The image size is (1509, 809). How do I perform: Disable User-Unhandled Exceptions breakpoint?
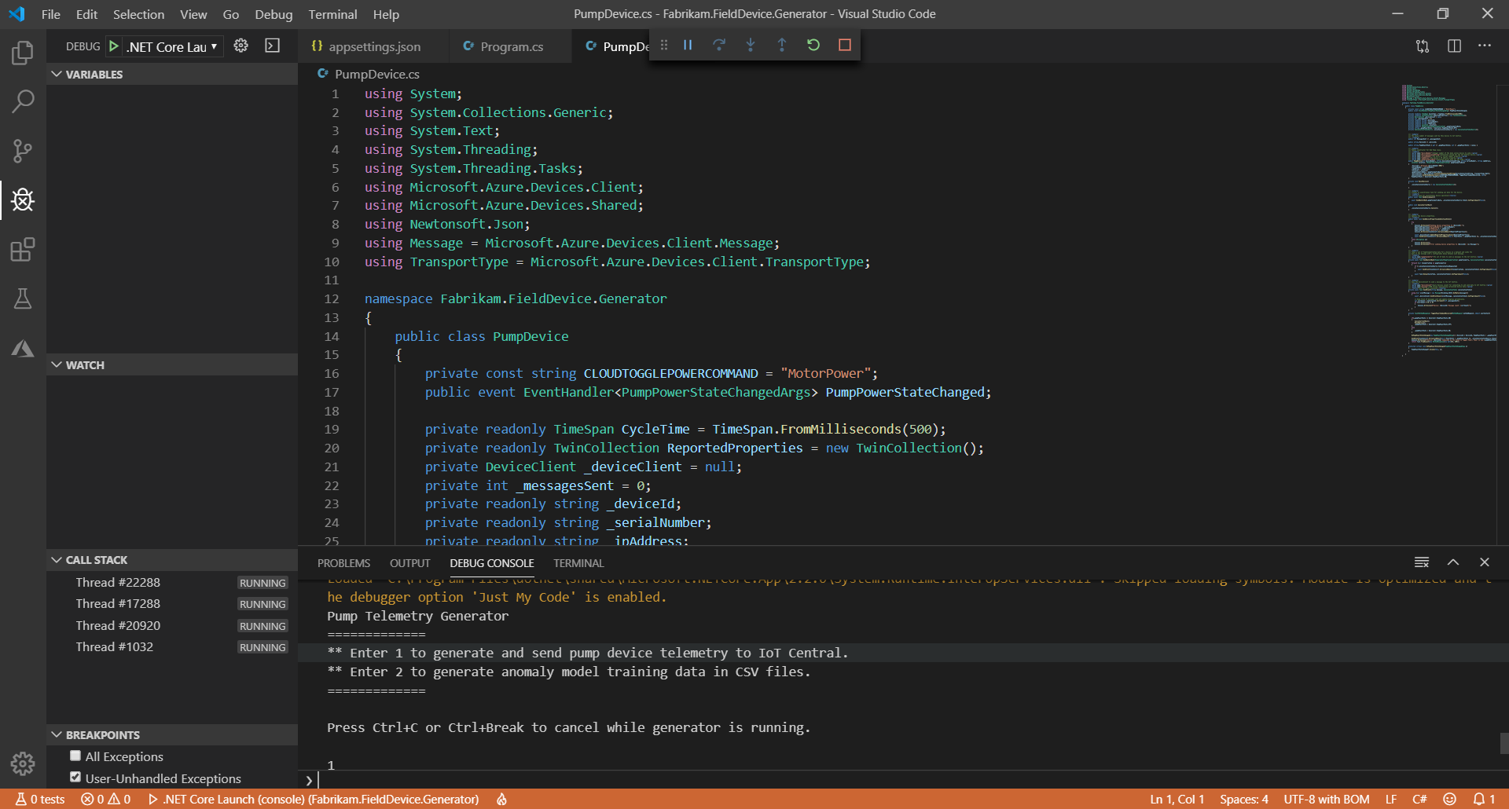click(x=75, y=778)
